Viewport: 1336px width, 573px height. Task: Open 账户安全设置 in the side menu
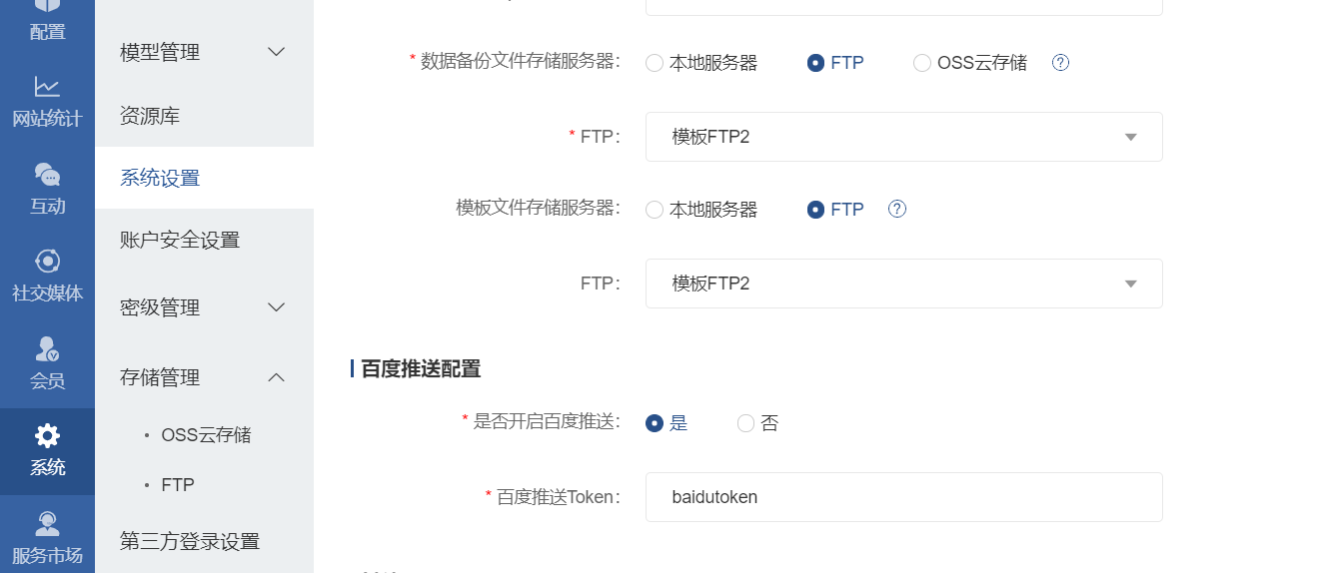tap(180, 240)
